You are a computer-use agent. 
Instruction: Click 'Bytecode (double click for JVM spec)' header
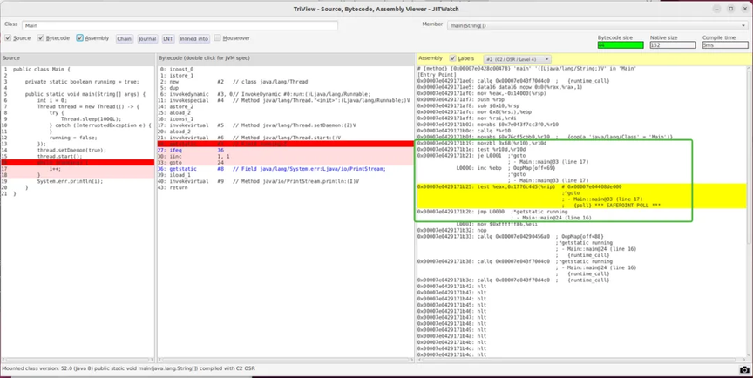pyautogui.click(x=203, y=58)
